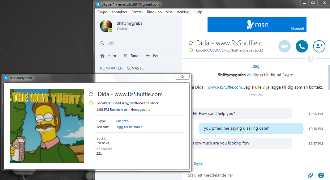Click the msn Microsoft banner ad
330x180 pixels.
click(x=257, y=24)
